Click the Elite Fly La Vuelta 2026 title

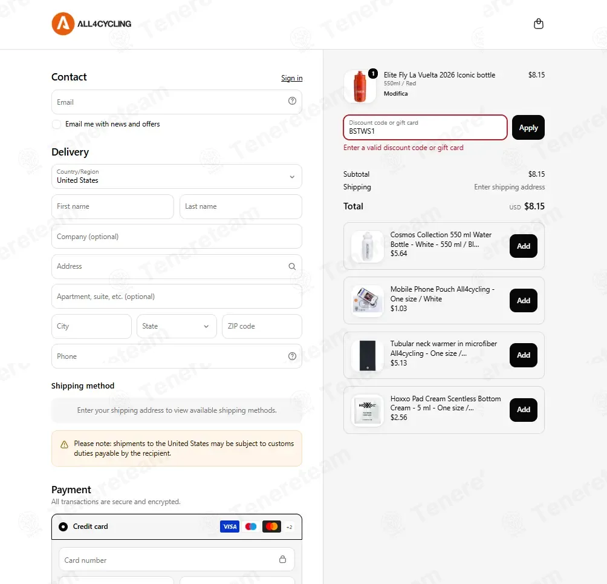tap(440, 75)
